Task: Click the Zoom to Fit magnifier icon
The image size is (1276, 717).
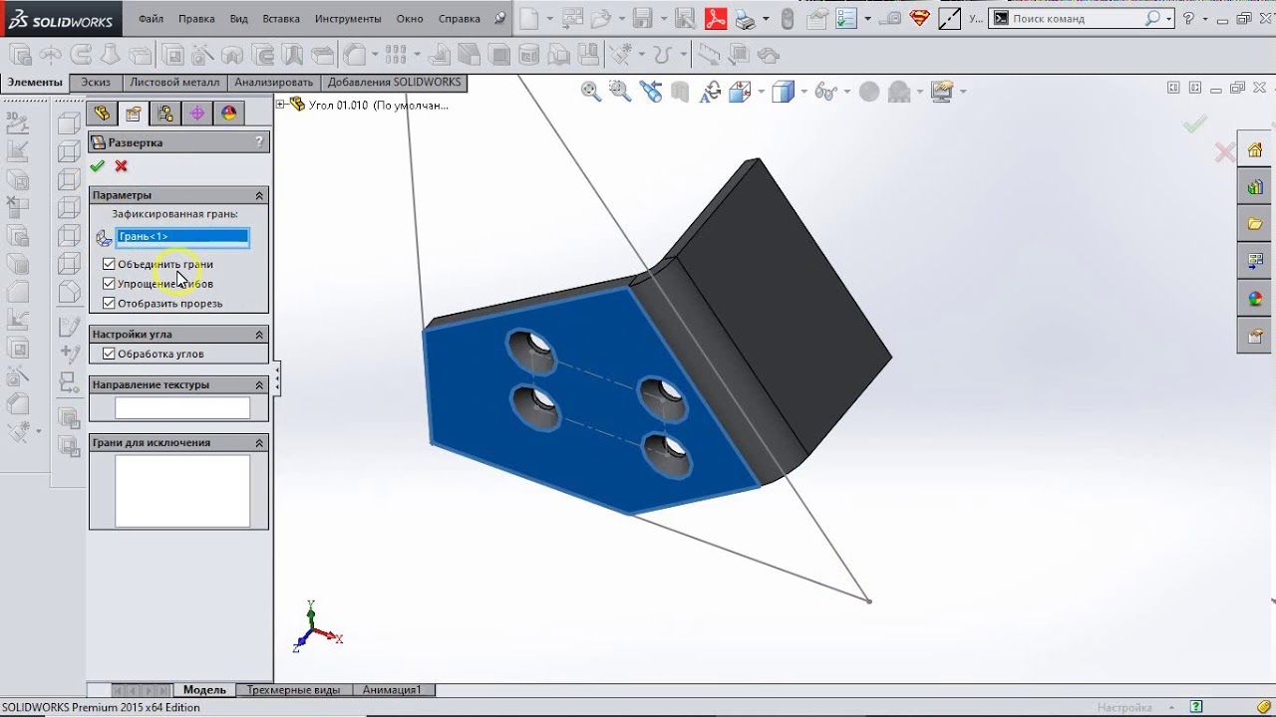Action: coord(591,92)
